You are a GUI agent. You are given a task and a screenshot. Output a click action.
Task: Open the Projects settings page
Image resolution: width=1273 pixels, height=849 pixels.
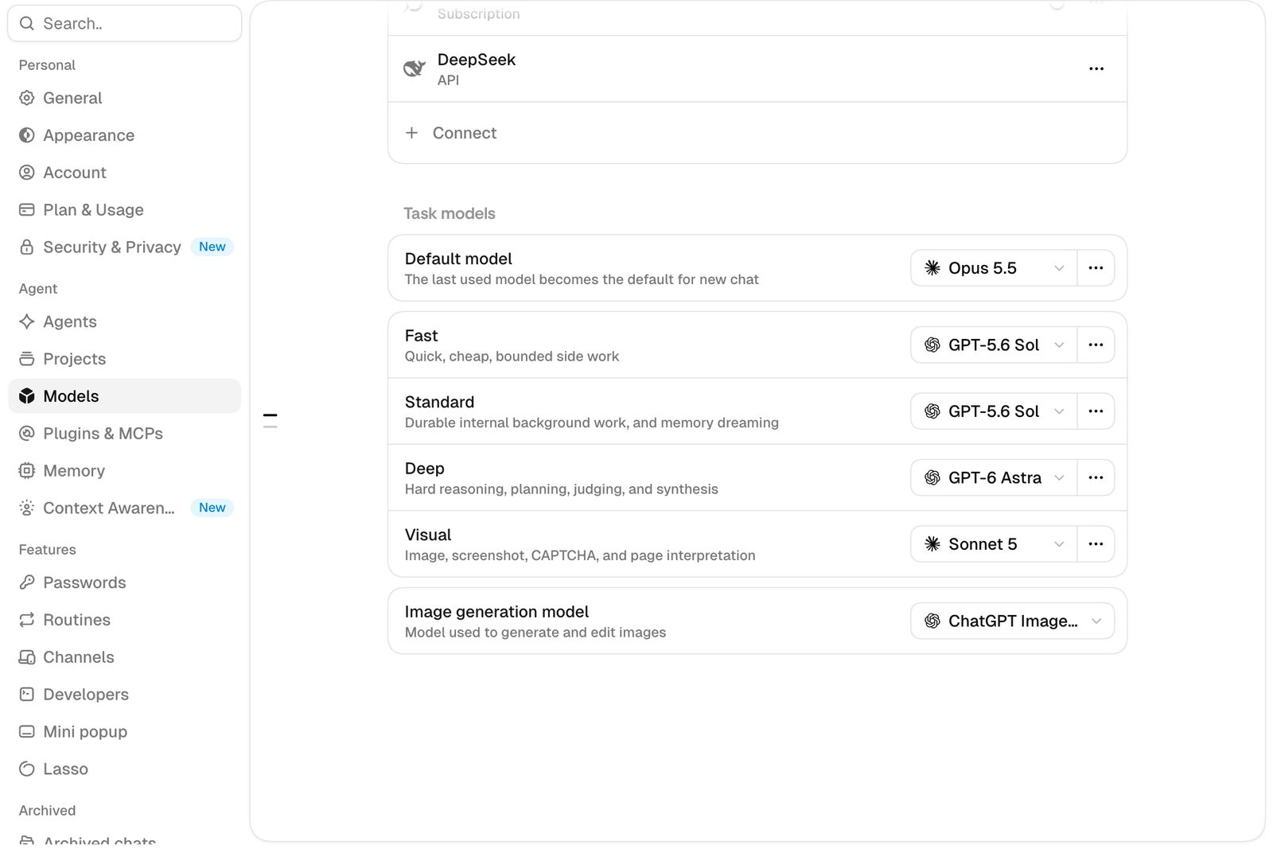click(124, 359)
